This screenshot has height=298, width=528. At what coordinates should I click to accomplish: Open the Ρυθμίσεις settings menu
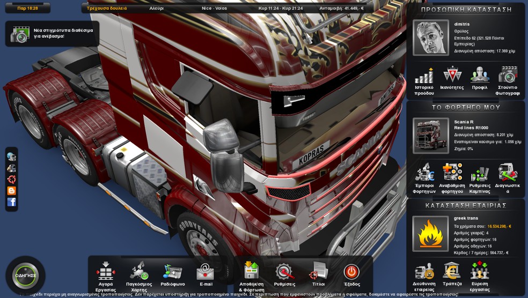(284, 272)
